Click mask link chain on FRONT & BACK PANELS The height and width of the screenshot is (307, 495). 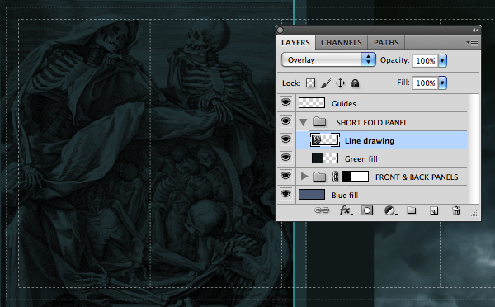[335, 177]
